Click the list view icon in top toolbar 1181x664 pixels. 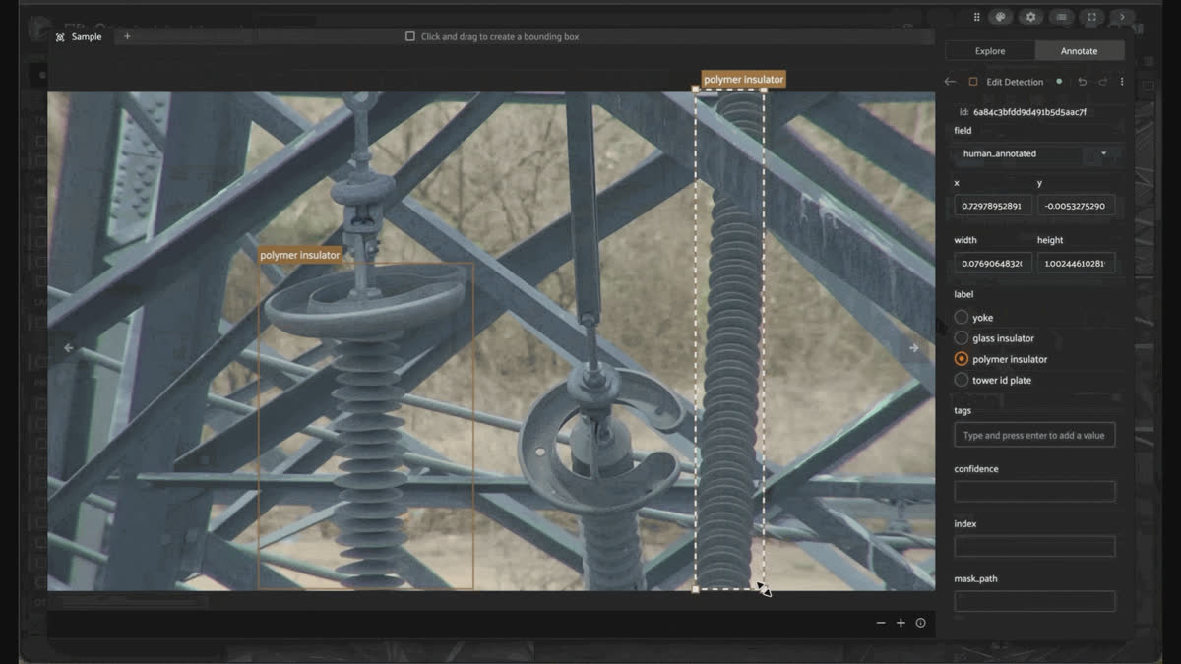tap(1061, 17)
